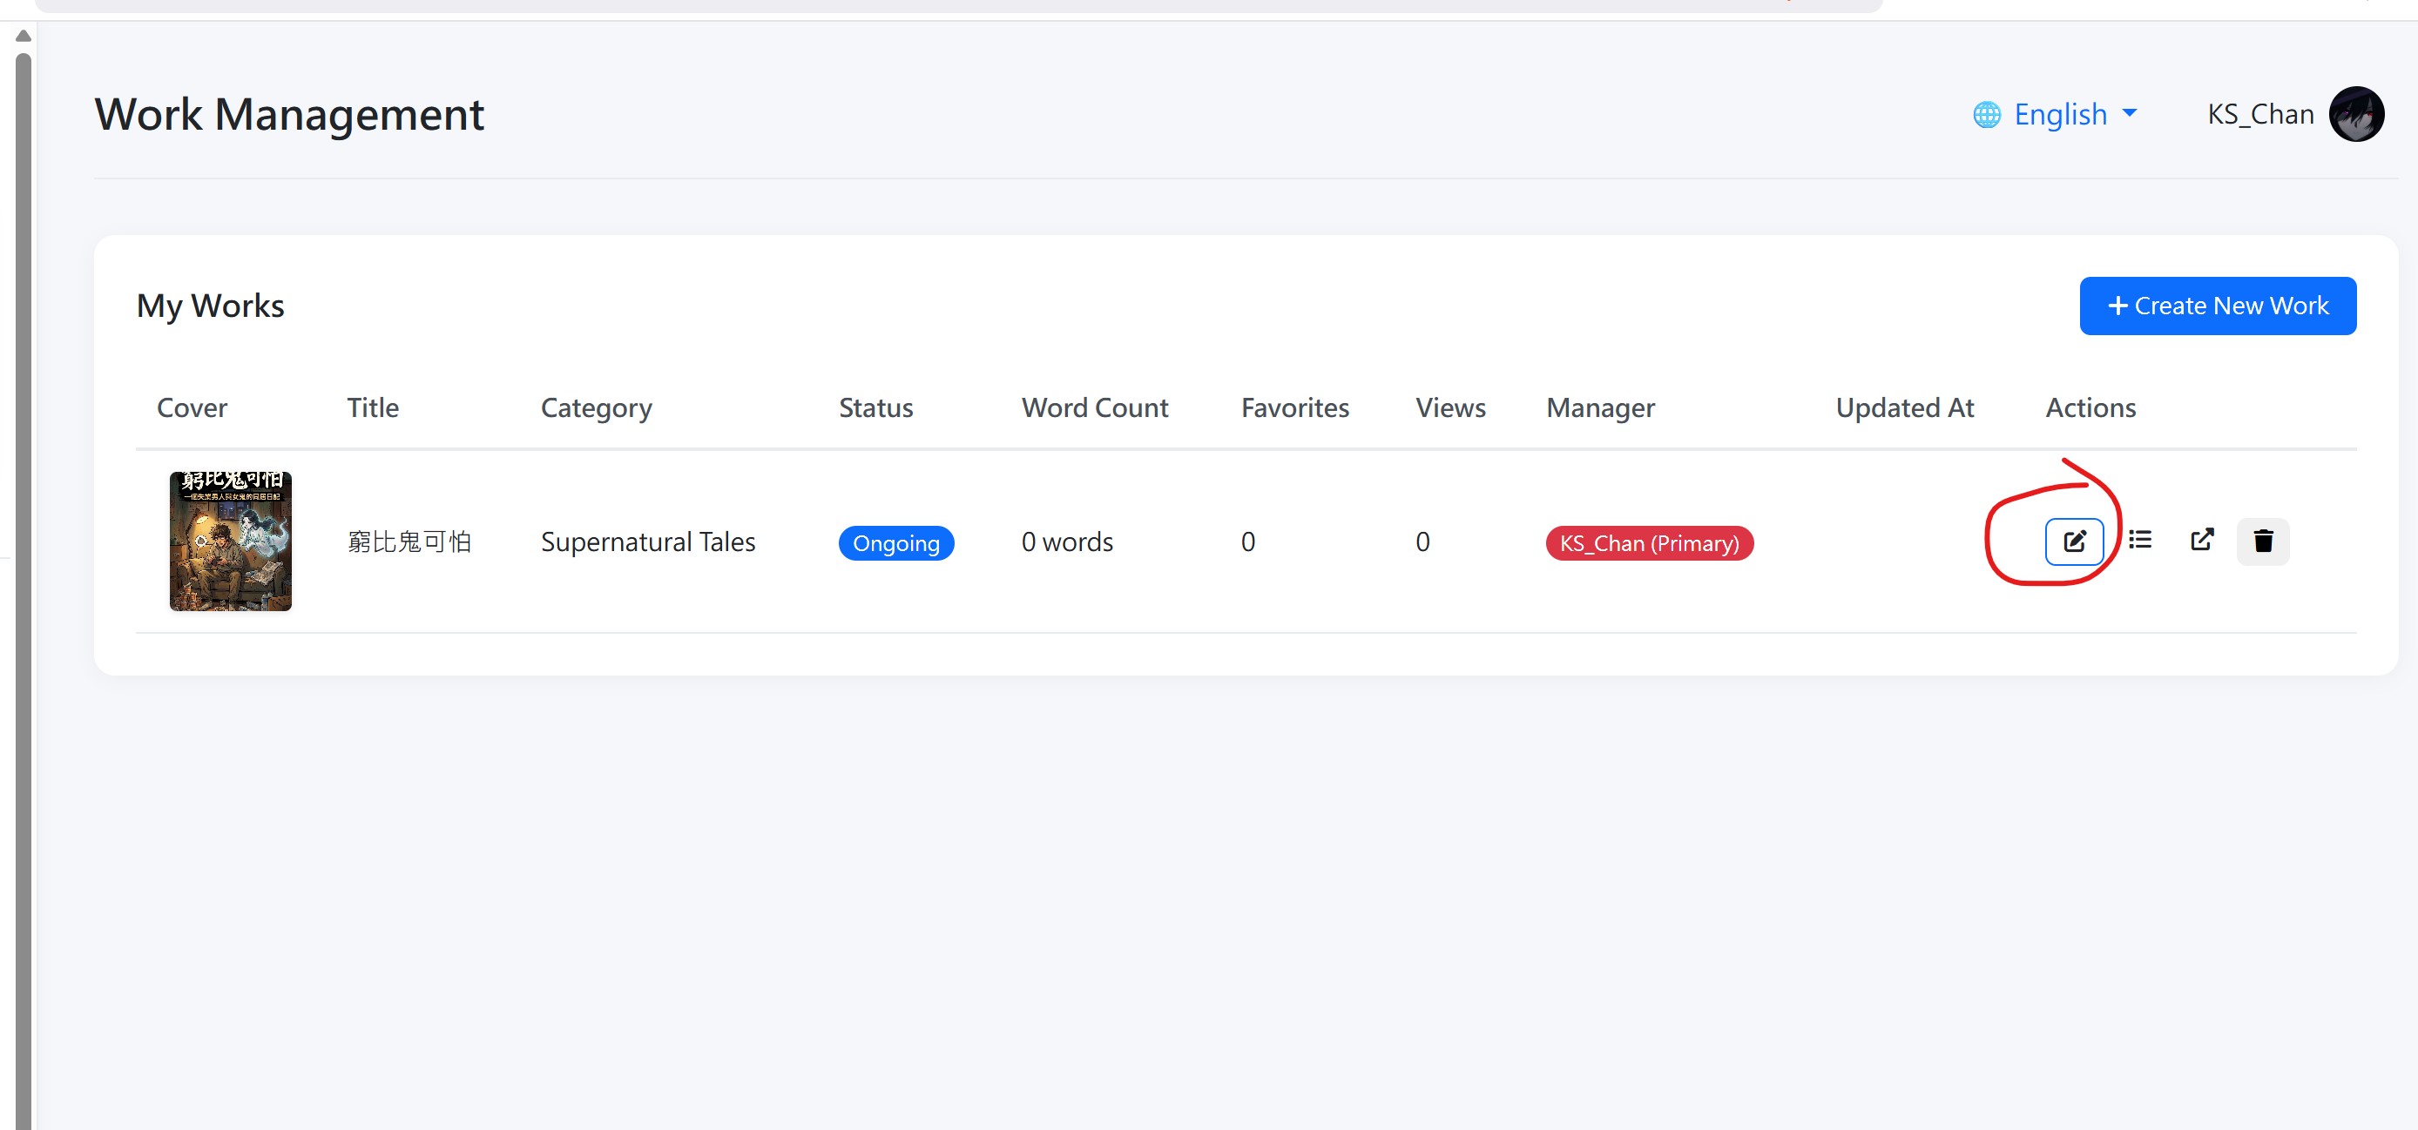The width and height of the screenshot is (2418, 1130).
Task: Click the Actions column header
Action: tap(2090, 407)
